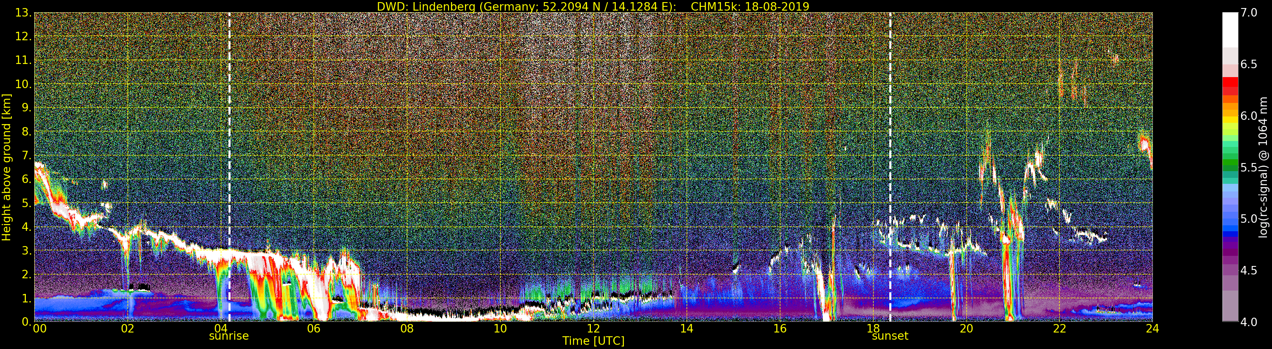Click time-axis tick label "12"
Image resolution: width=1272 pixels, height=349 pixels.
(593, 329)
